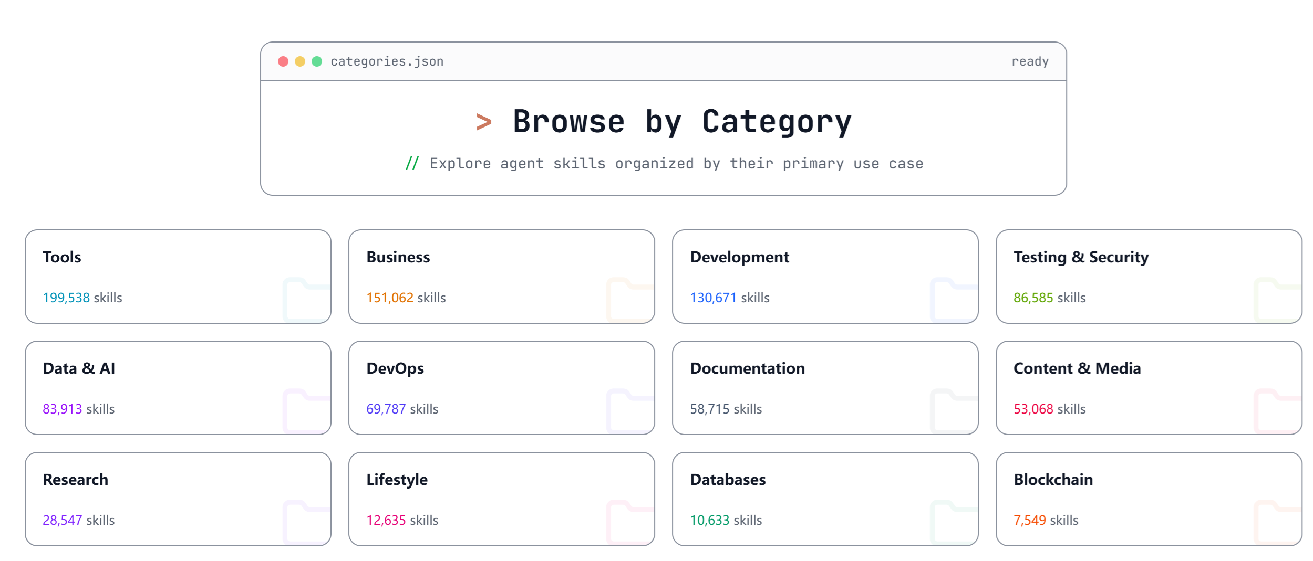Screen dimensions: 1313x561
Task: Click the 130,671 skills count
Action: tap(730, 298)
